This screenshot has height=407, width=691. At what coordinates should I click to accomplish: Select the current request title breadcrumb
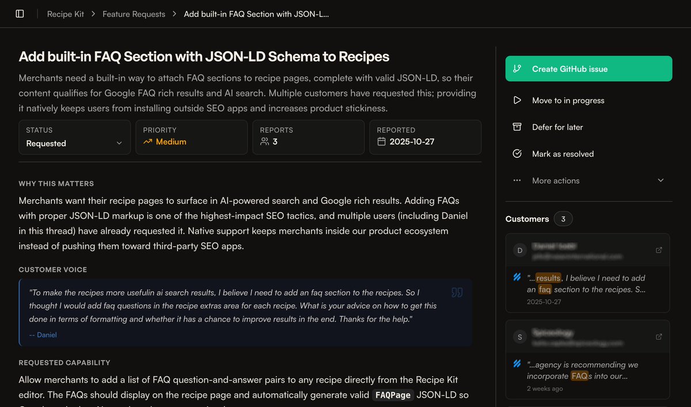tap(256, 14)
